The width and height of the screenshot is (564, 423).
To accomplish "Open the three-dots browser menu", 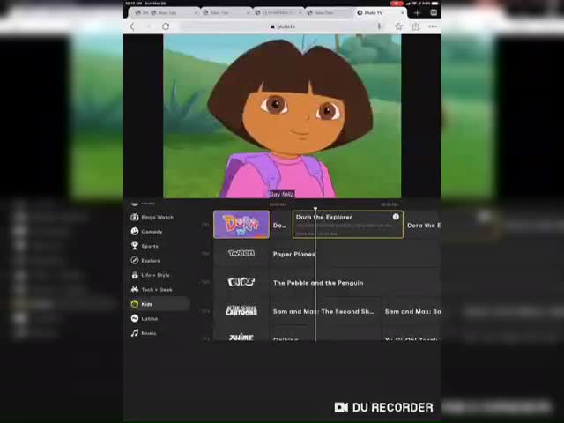I will [x=433, y=26].
